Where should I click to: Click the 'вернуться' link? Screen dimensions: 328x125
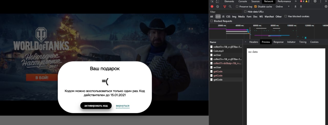[x=122, y=106]
